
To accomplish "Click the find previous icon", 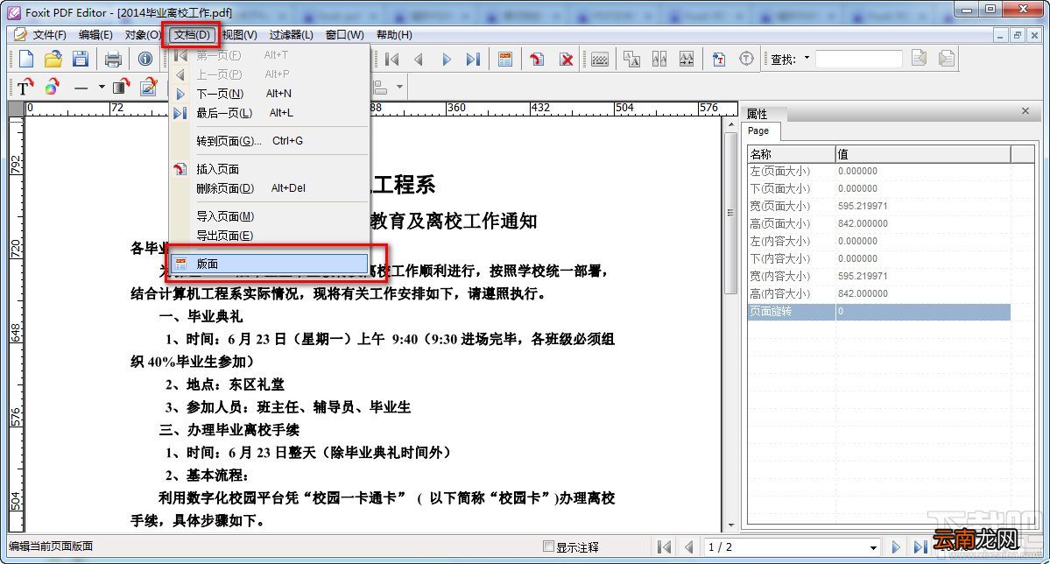I will pyautogui.click(x=920, y=59).
